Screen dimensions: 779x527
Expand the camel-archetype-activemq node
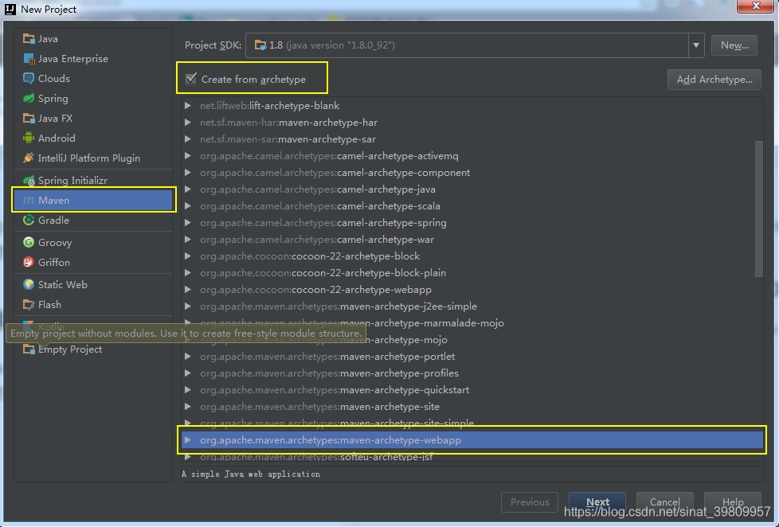[188, 155]
